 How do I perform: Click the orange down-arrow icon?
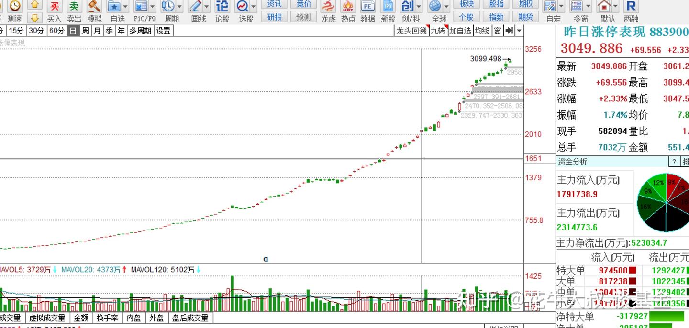tap(34, 18)
